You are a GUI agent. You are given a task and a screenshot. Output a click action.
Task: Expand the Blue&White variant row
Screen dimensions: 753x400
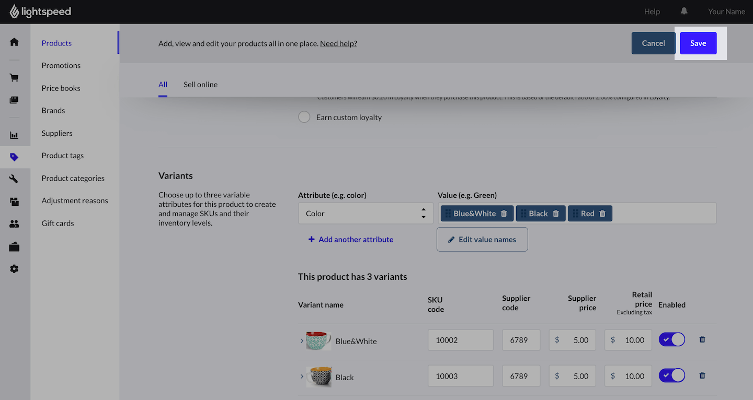point(302,340)
